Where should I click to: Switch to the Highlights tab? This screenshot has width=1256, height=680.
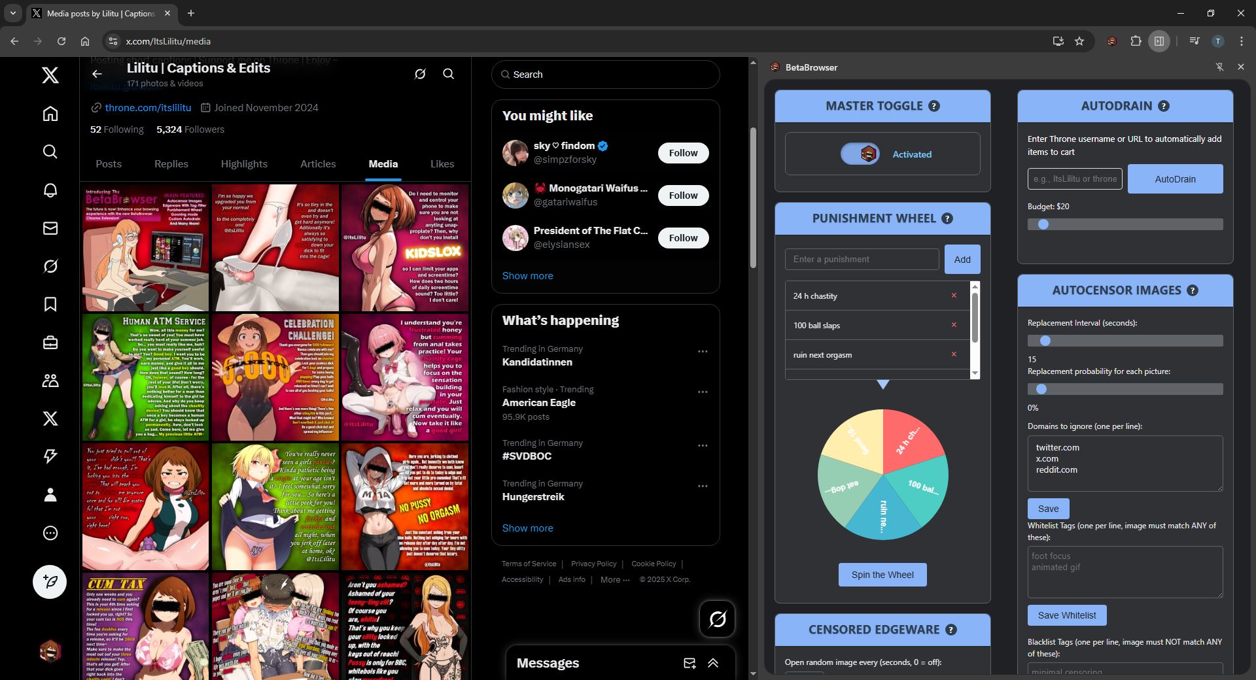244,164
